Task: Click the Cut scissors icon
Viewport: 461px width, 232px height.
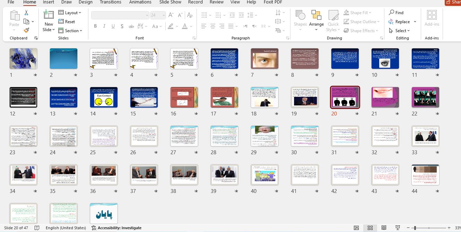Action: (x=26, y=12)
